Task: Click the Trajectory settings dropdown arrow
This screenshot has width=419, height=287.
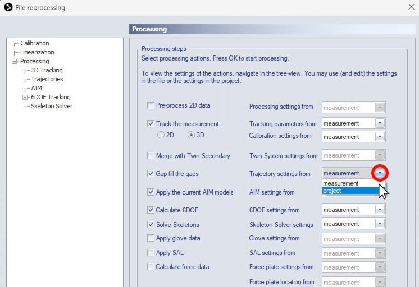Action: [x=380, y=173]
